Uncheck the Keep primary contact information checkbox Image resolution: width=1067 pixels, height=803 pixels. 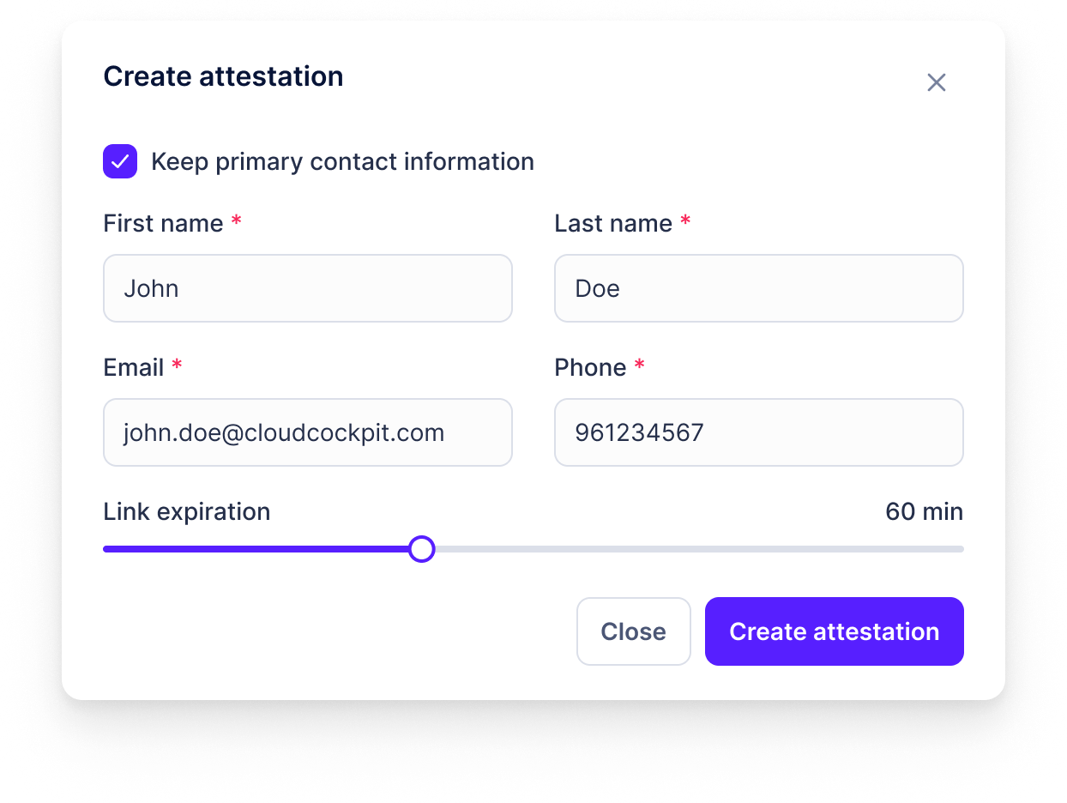pyautogui.click(x=120, y=161)
